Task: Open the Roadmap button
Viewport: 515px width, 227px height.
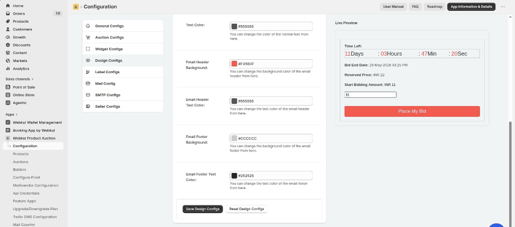Action: [x=435, y=7]
